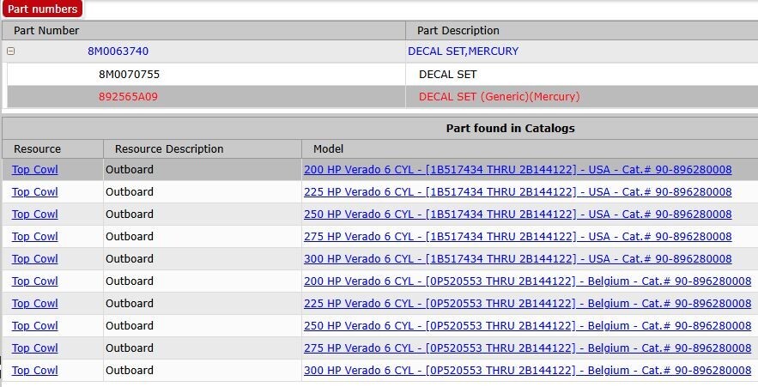Click Top Cowl link for 275 HP Belgium
This screenshot has width=758, height=387.
[35, 348]
